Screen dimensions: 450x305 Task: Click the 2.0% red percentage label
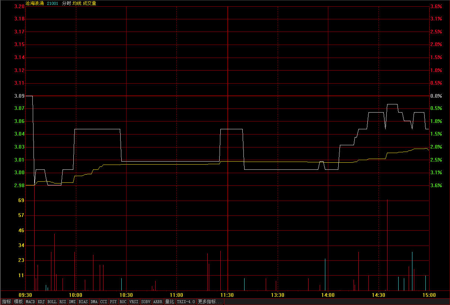436,44
